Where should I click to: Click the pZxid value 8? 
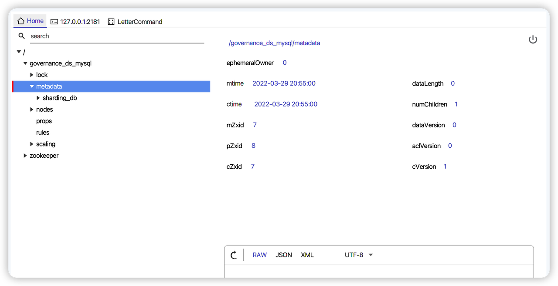tap(254, 146)
